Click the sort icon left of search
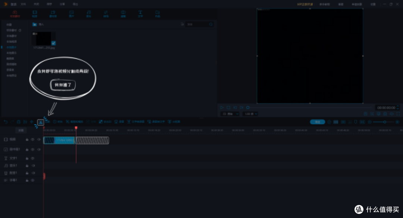403x218 pixels. coord(182,24)
